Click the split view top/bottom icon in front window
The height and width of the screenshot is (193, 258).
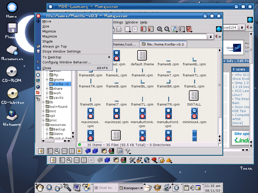click(64, 151)
